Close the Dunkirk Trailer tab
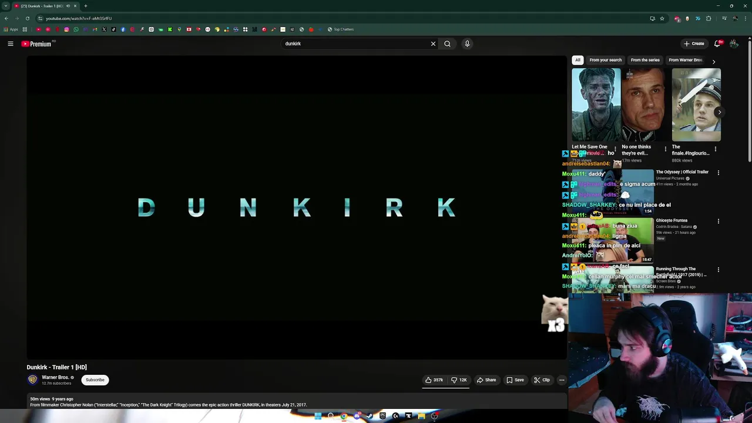Viewport: 752px width, 423px height. tap(75, 6)
